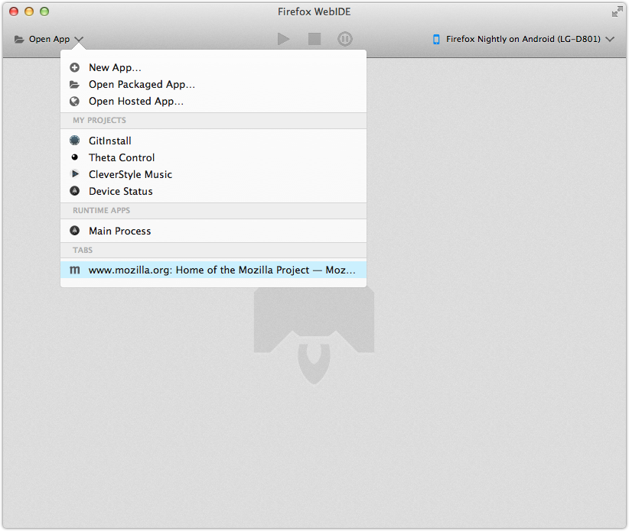Choose New App… from the menu

click(x=213, y=67)
